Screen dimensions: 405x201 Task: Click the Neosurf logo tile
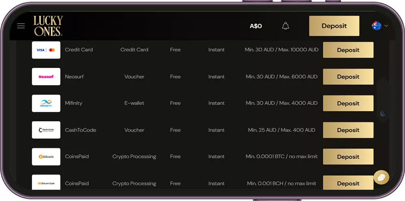pyautogui.click(x=46, y=77)
